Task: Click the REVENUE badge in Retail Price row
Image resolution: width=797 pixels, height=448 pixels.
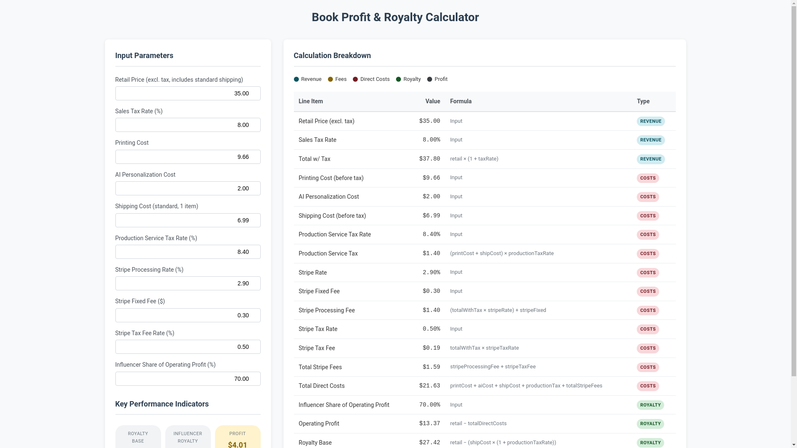Action: [x=650, y=122]
